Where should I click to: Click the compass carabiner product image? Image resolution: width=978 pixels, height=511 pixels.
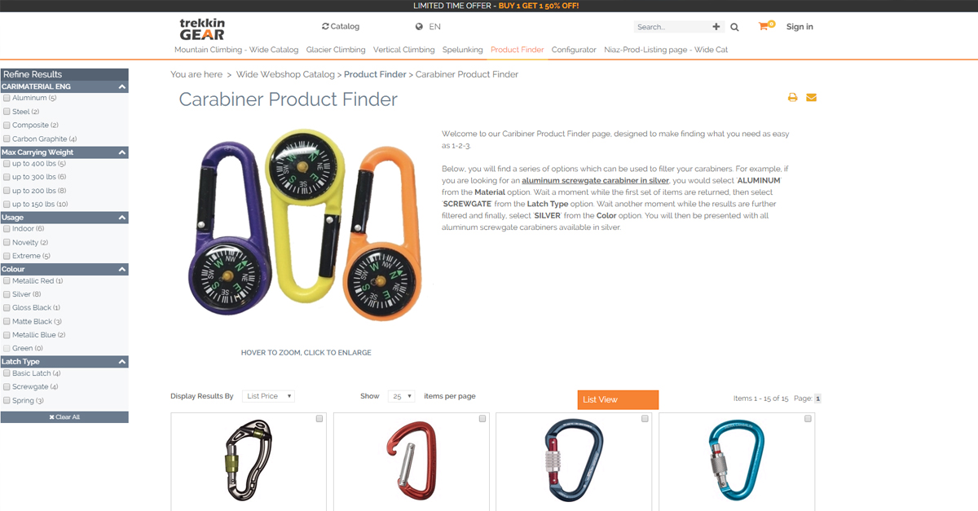pyautogui.click(x=307, y=226)
